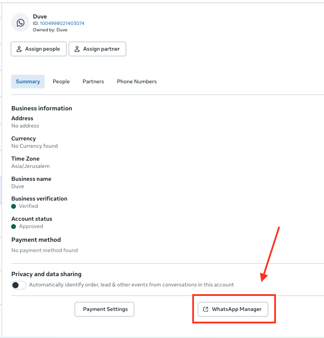Click the 'No Currency found' value

[x=34, y=146]
